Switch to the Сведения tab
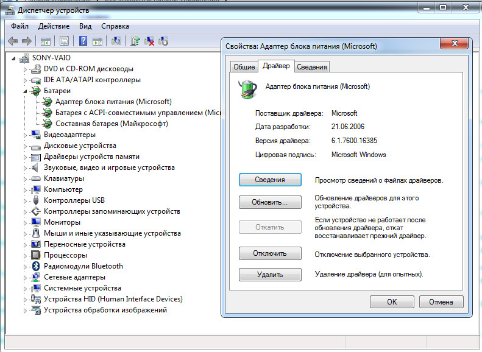 pyautogui.click(x=312, y=66)
